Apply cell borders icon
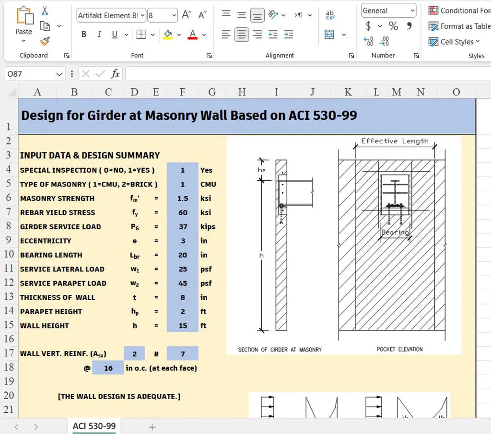Image resolution: width=491 pixels, height=434 pixels. [x=141, y=34]
